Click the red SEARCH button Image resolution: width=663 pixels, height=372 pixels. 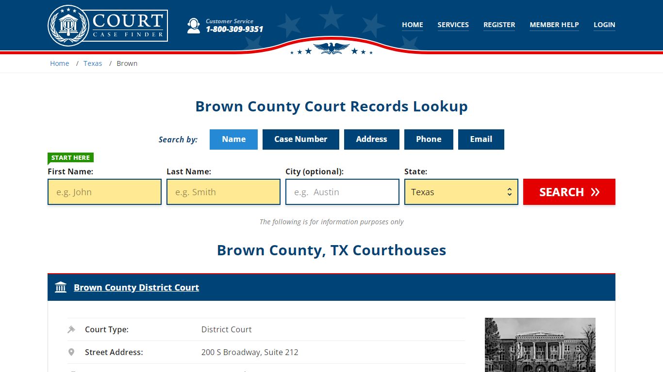pyautogui.click(x=569, y=192)
